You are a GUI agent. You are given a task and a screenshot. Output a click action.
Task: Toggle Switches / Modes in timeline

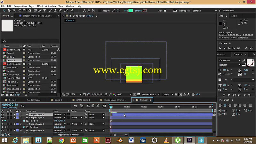tap(68, 135)
